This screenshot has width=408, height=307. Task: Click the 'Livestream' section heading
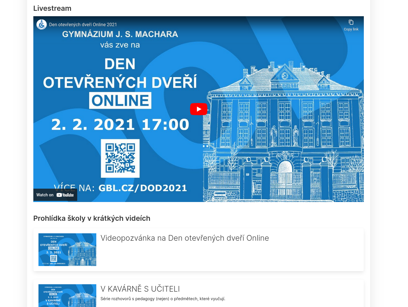click(x=52, y=9)
